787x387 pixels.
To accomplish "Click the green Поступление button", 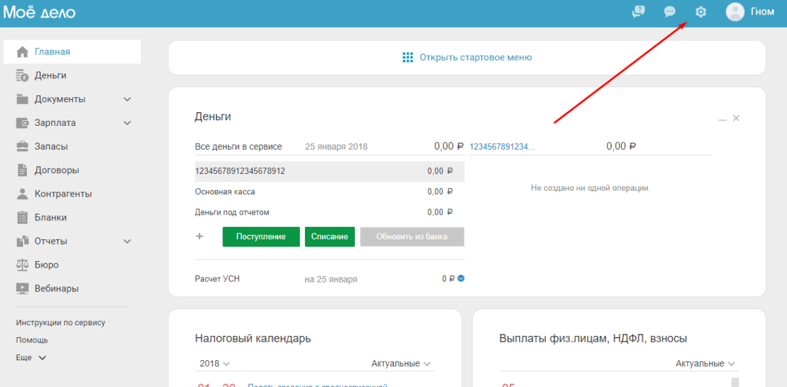I will pyautogui.click(x=261, y=237).
